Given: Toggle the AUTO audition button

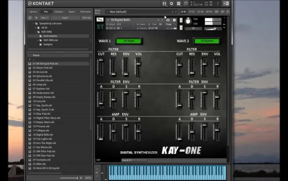Looking at the screenshot, I should pyautogui.click(x=88, y=178).
